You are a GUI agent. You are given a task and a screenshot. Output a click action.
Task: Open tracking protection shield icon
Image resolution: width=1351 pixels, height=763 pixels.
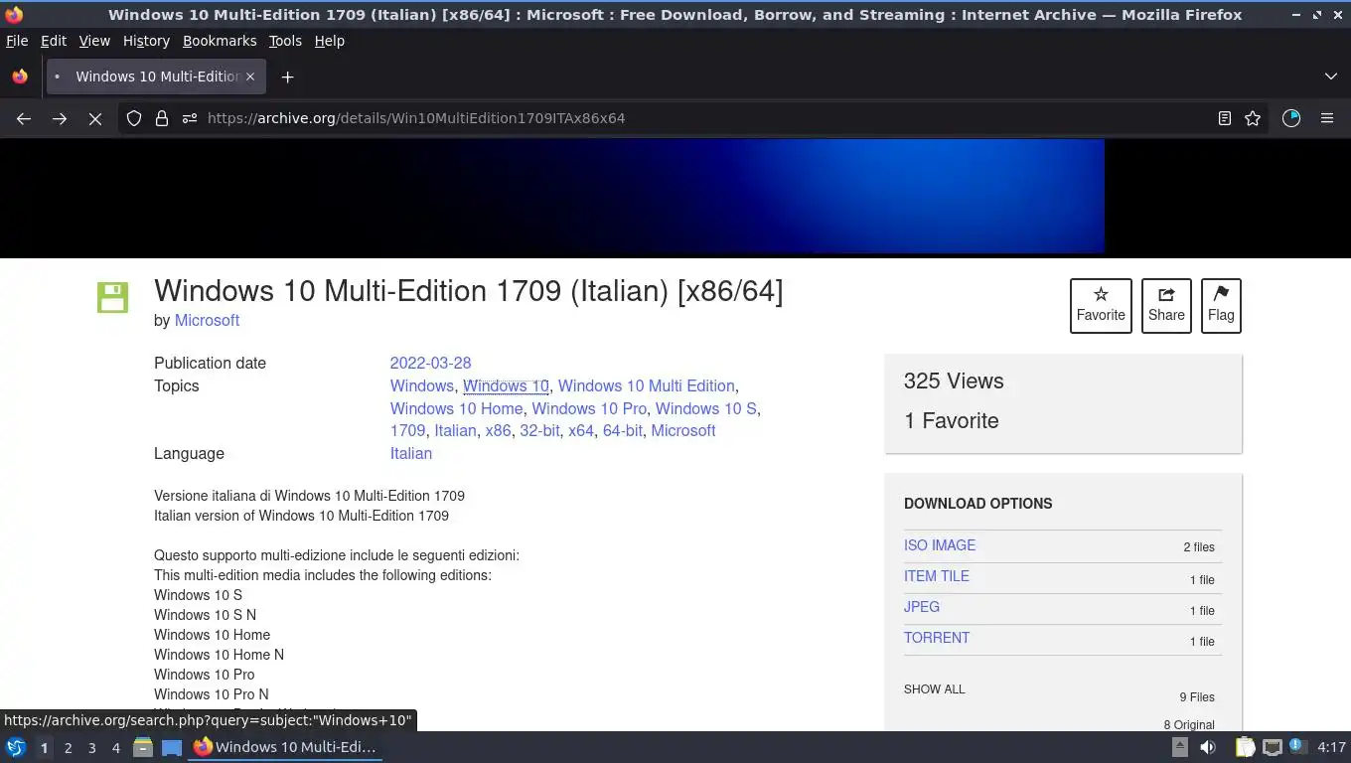[134, 118]
